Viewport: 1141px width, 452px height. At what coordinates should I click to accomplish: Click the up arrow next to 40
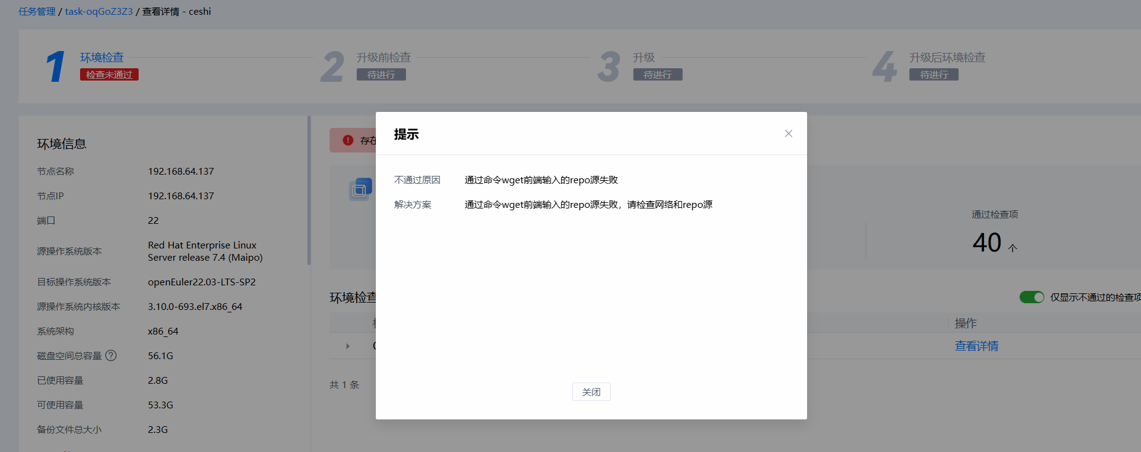[1012, 248]
